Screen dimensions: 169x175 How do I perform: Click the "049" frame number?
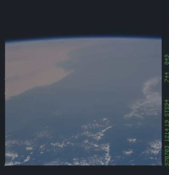click(x=167, y=59)
